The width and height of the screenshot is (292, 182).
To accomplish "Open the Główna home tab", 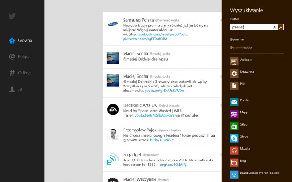I will [x=21, y=40].
